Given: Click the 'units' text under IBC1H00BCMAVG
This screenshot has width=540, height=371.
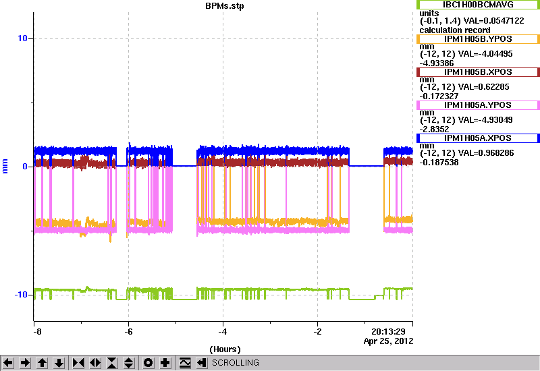Looking at the screenshot, I should 429,13.
